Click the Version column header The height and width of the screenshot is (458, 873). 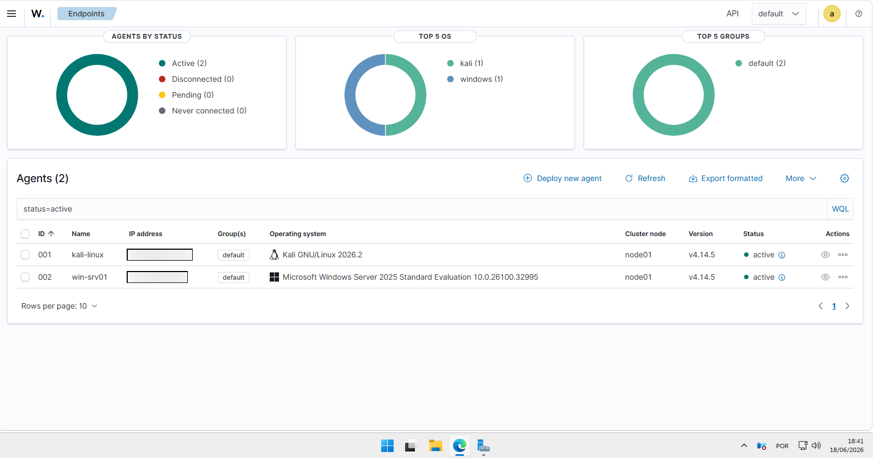[700, 234]
